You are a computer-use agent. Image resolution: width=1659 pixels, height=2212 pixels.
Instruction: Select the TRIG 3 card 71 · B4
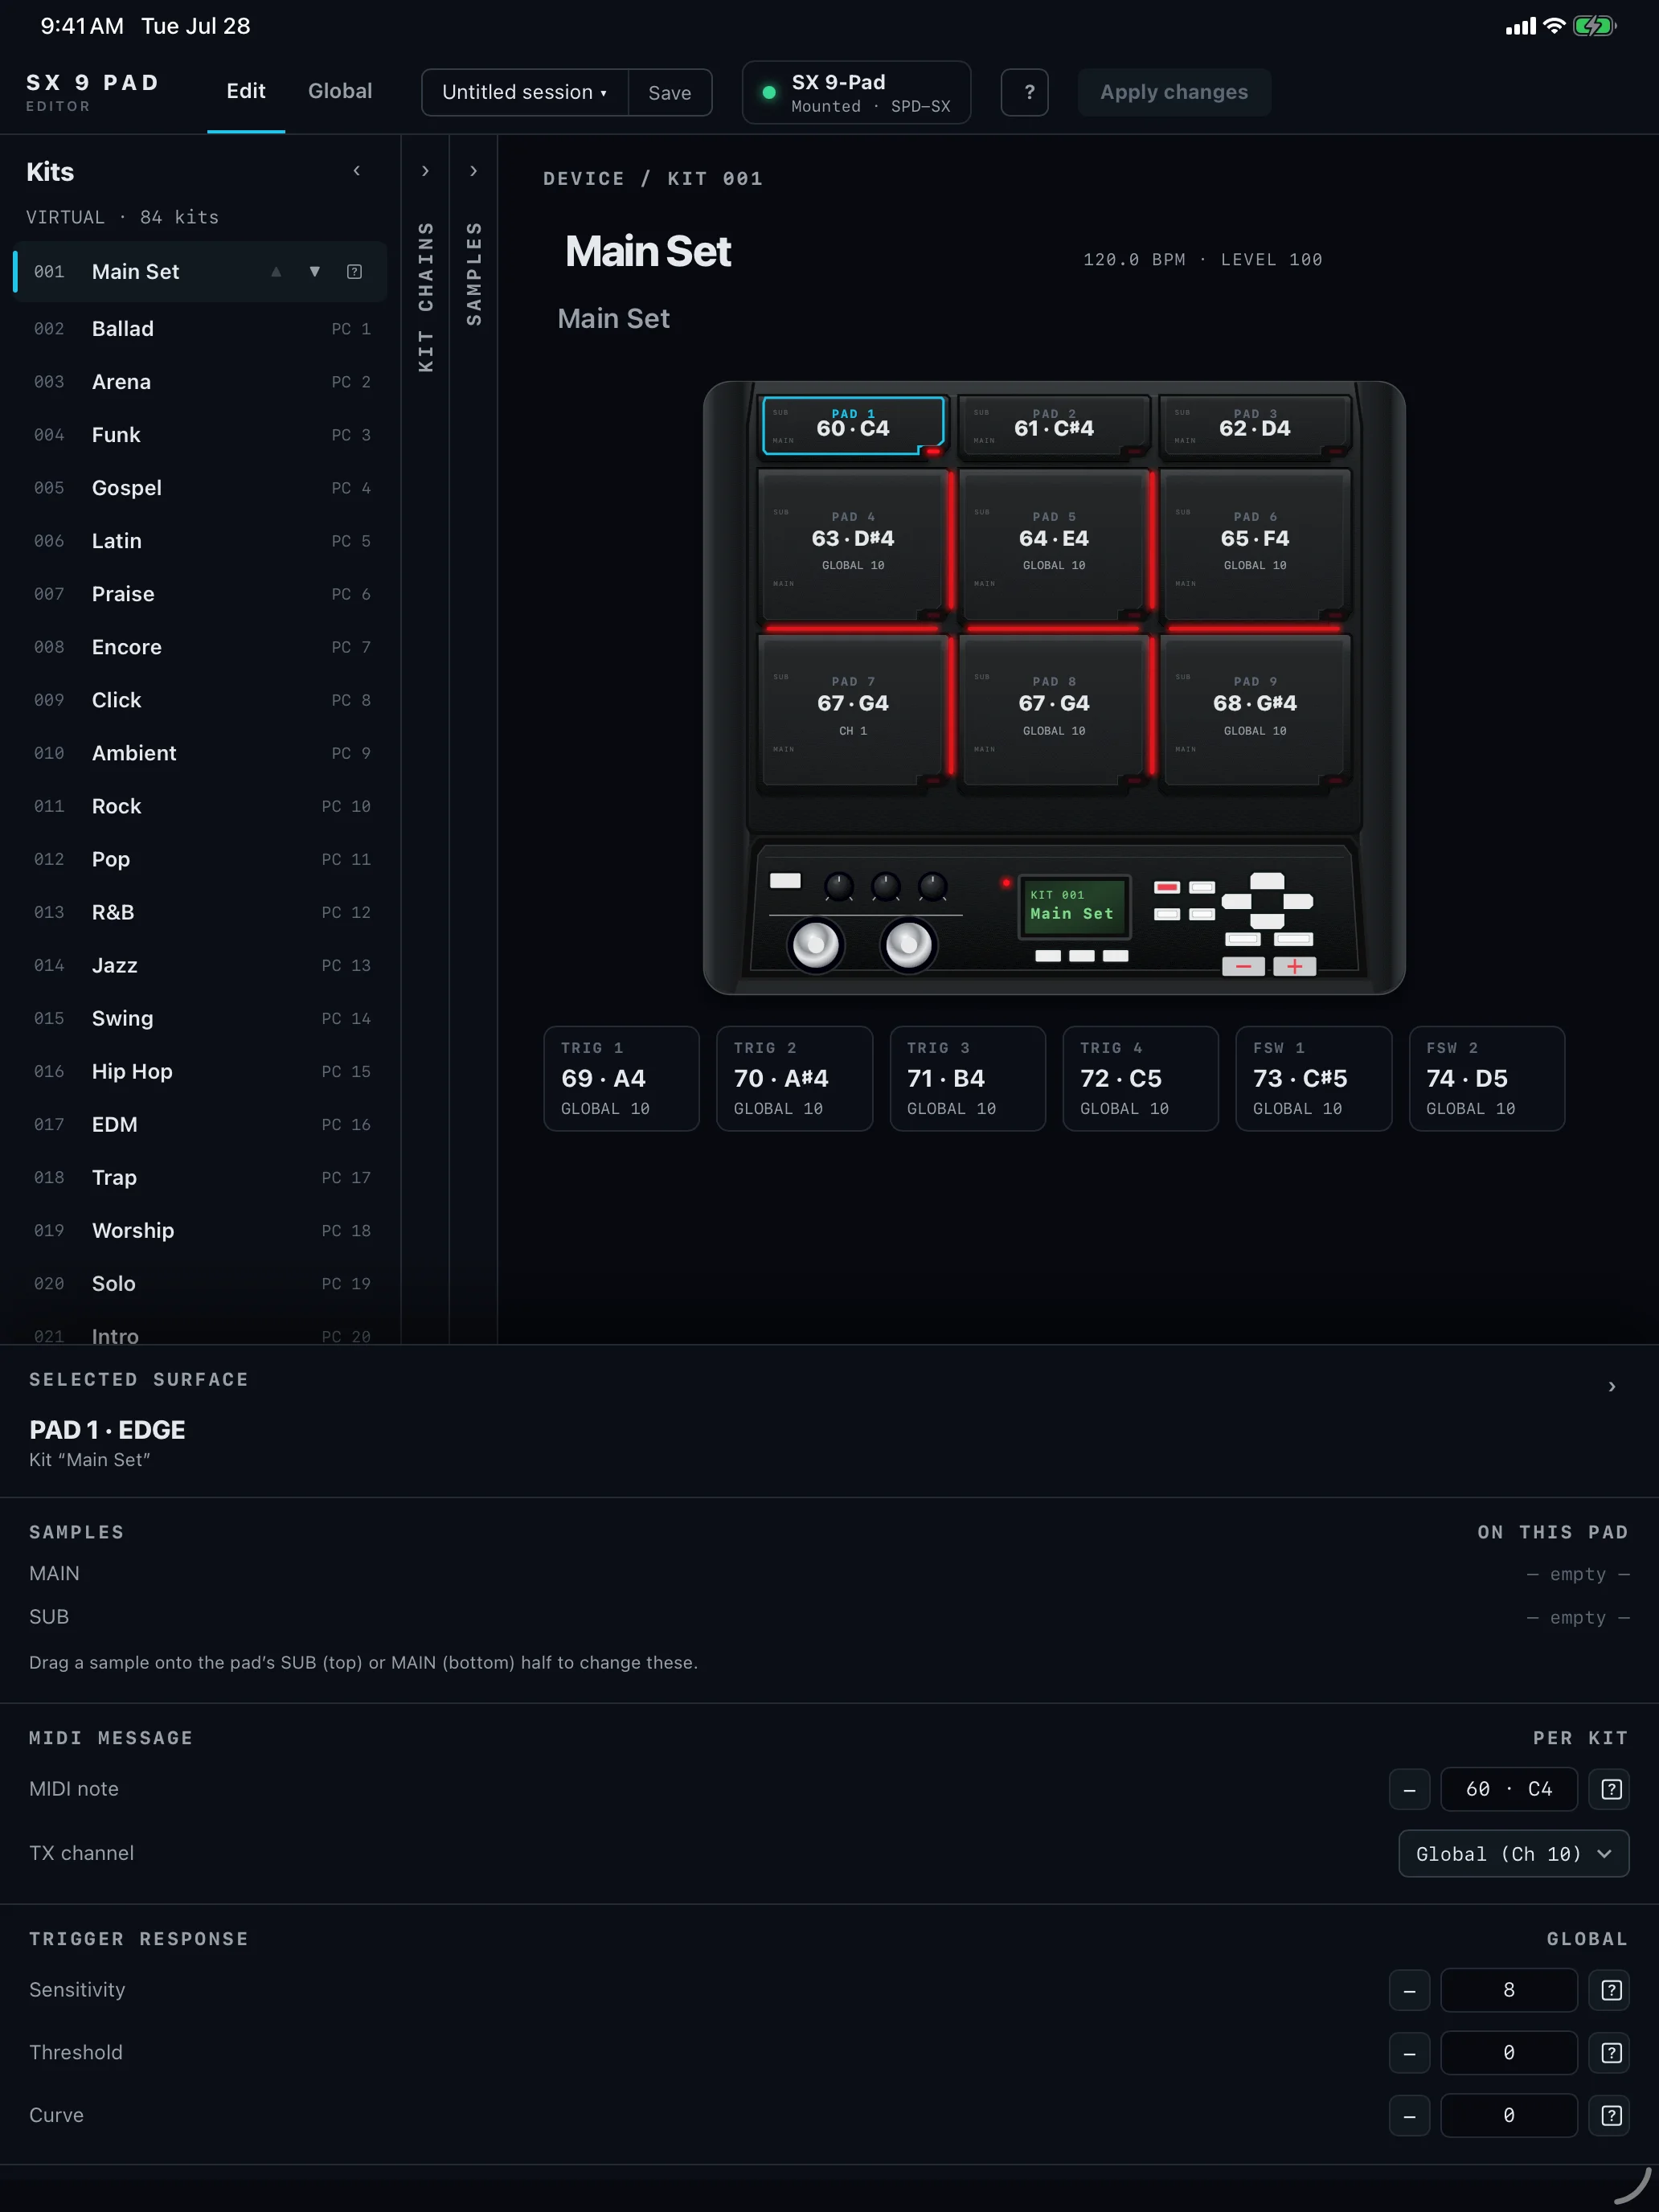click(x=967, y=1078)
